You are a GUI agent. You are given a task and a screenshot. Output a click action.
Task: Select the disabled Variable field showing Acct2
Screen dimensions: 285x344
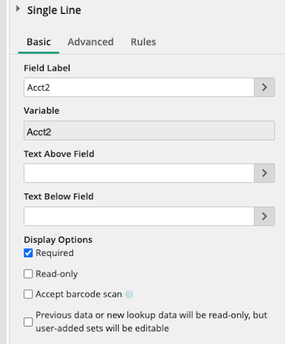[x=149, y=130]
